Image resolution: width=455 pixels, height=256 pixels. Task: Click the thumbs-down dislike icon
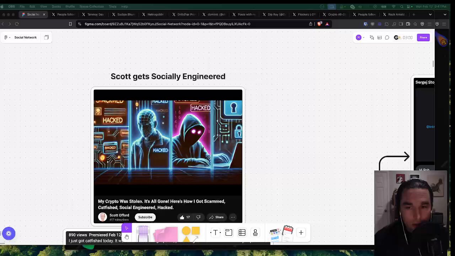(x=198, y=217)
